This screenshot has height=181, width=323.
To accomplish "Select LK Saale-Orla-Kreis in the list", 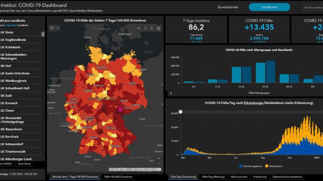I will click(x=20, y=73).
